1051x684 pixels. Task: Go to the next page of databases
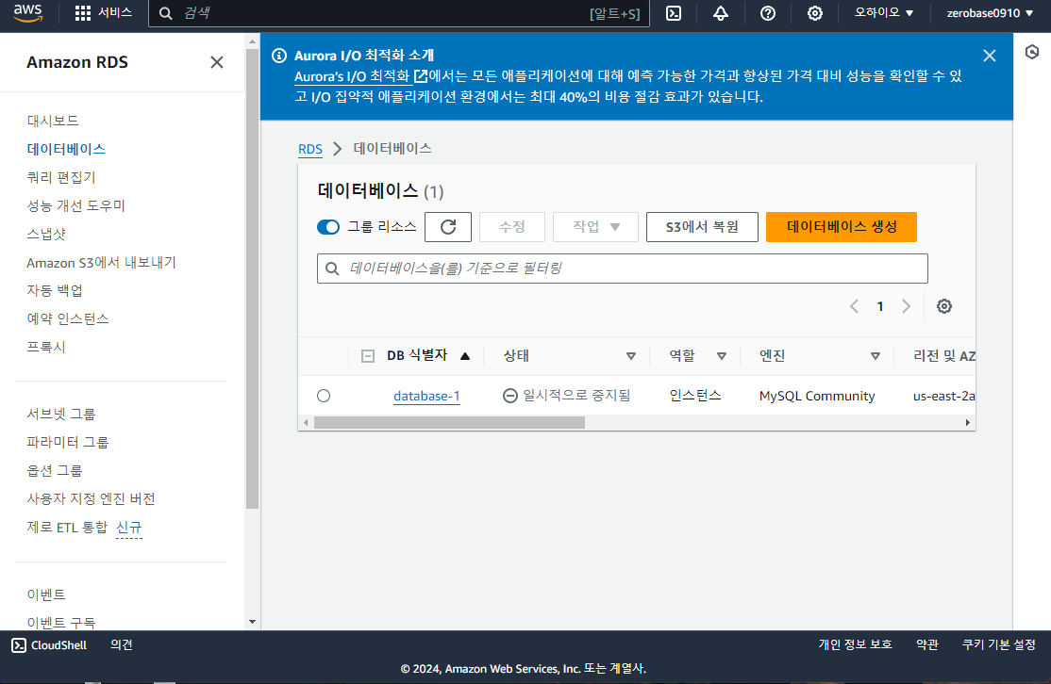point(907,306)
